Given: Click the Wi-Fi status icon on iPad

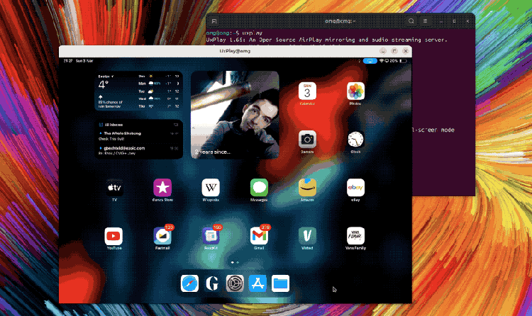Looking at the screenshot, I should click(382, 61).
